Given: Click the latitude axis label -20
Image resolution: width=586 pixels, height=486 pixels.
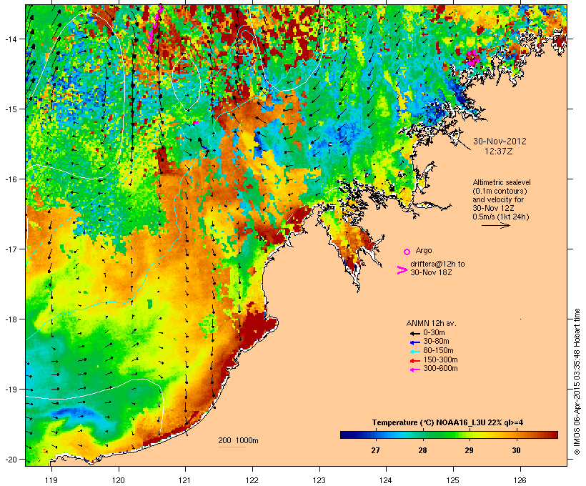Looking at the screenshot, I should tap(10, 460).
